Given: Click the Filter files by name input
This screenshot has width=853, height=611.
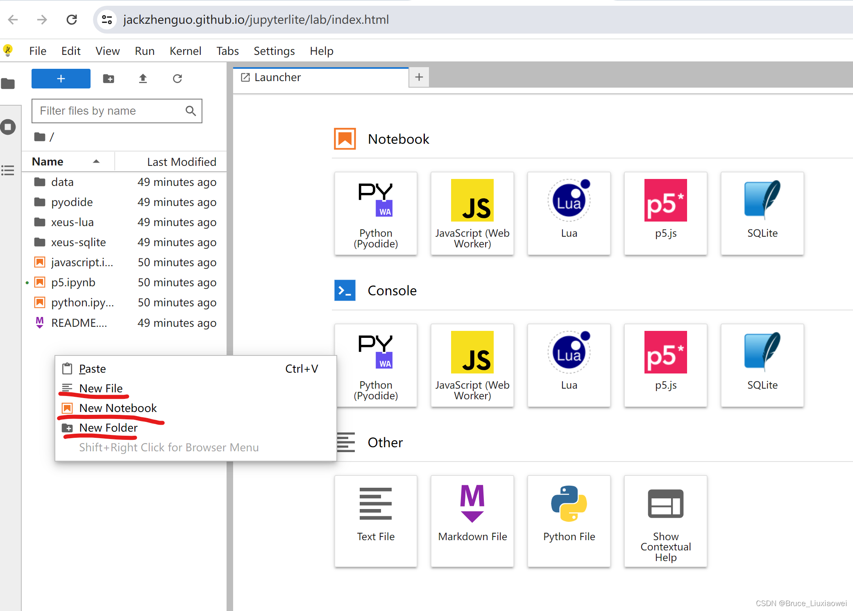Looking at the screenshot, I should point(117,111).
